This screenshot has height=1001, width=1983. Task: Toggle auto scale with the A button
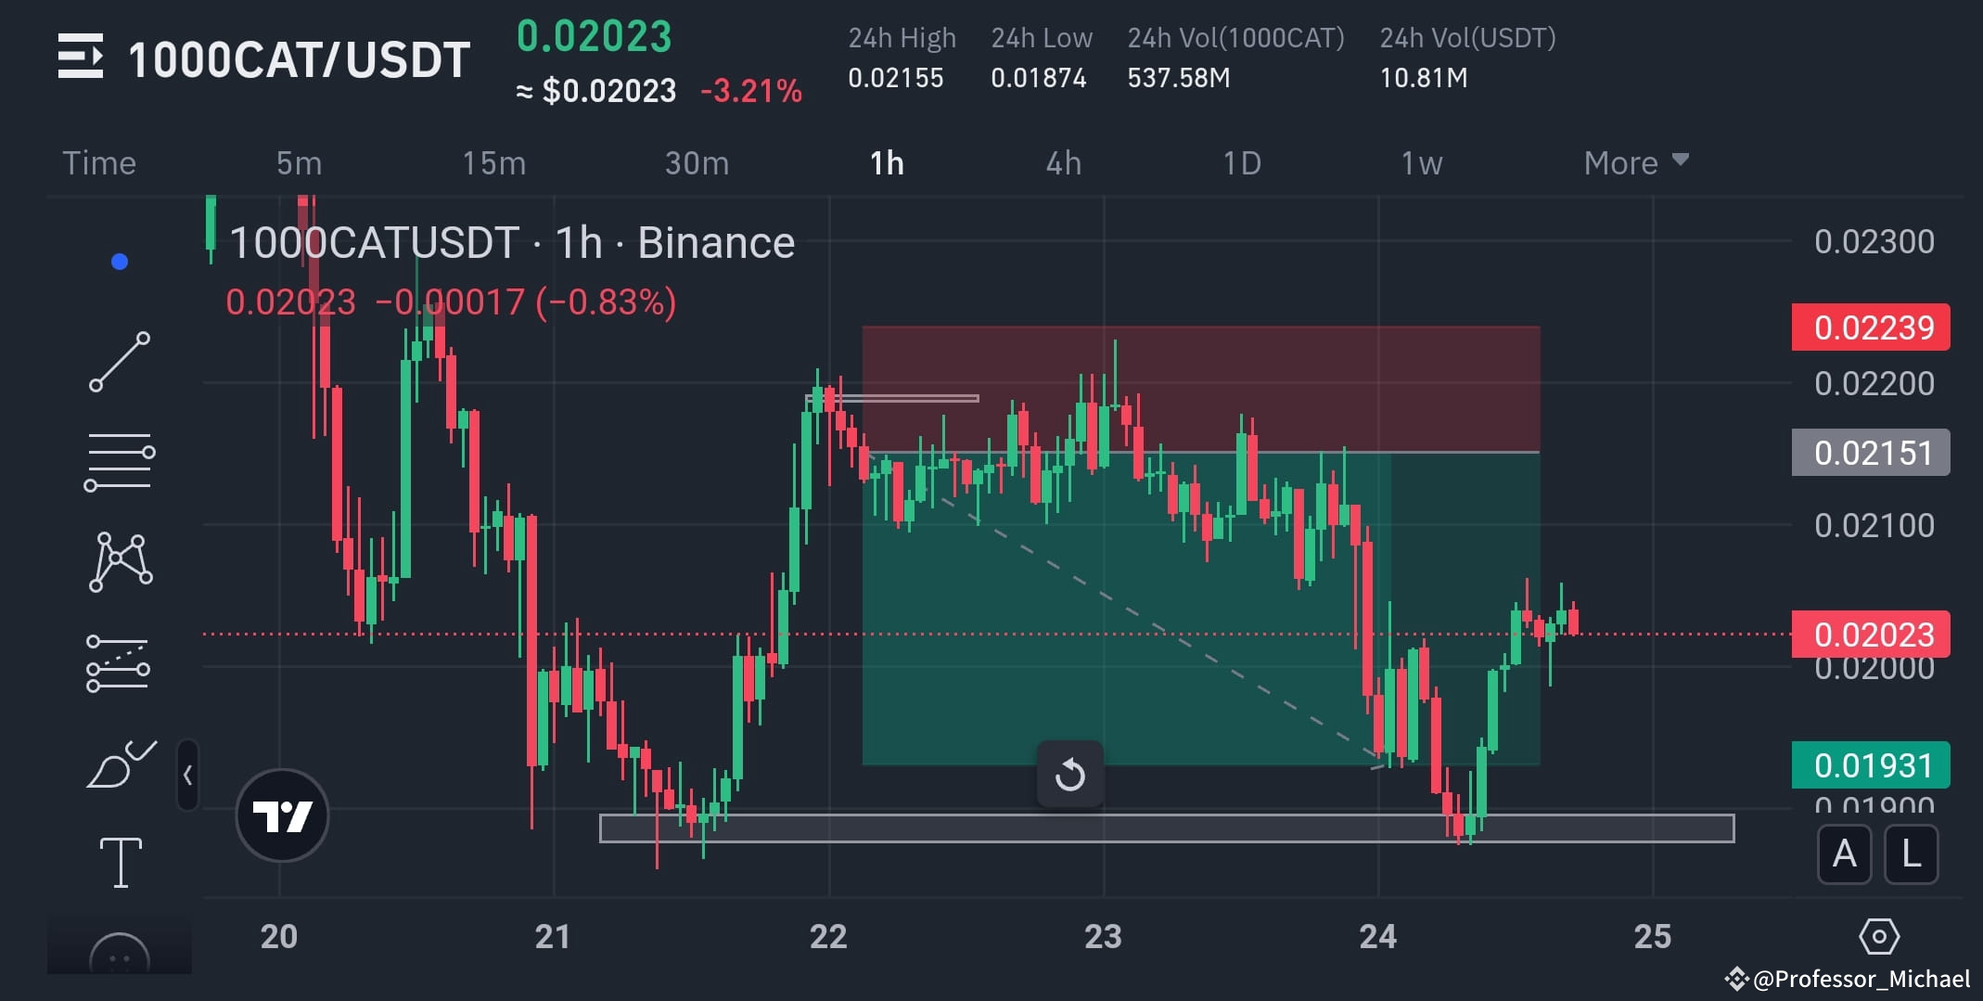[x=1844, y=854]
